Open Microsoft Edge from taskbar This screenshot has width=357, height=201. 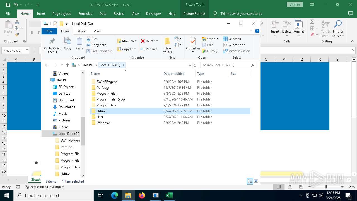click(115, 195)
